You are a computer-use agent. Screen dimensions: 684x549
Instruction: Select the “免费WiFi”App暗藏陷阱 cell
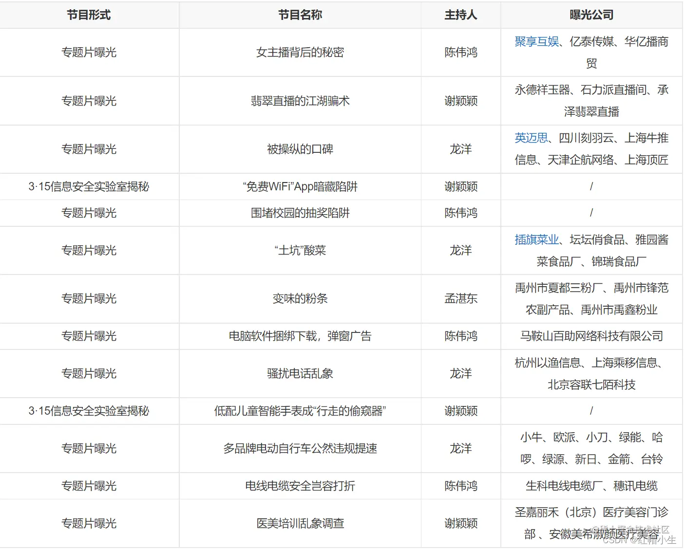pyautogui.click(x=300, y=187)
